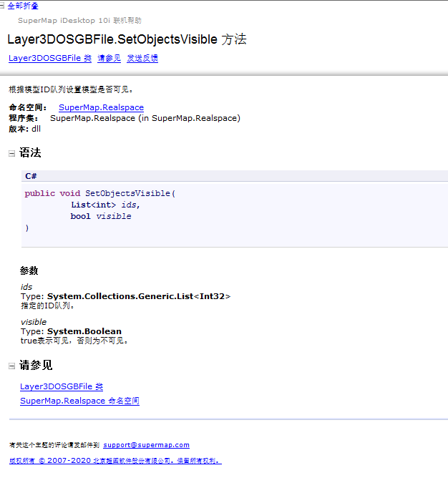Image resolution: width=448 pixels, height=498 pixels.
Task: Click the 版权所有 2007-2020 copyright link
Action: (x=115, y=461)
